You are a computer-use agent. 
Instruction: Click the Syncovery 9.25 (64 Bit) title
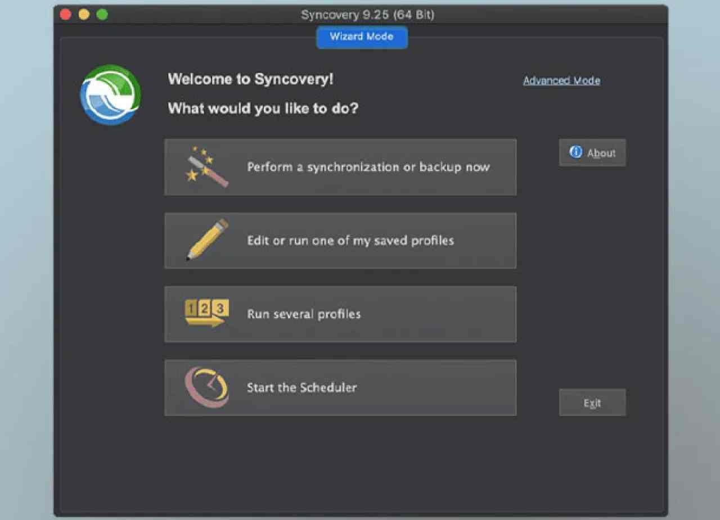pyautogui.click(x=367, y=15)
